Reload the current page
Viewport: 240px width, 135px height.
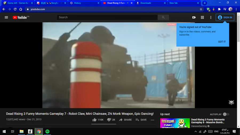point(15,9)
